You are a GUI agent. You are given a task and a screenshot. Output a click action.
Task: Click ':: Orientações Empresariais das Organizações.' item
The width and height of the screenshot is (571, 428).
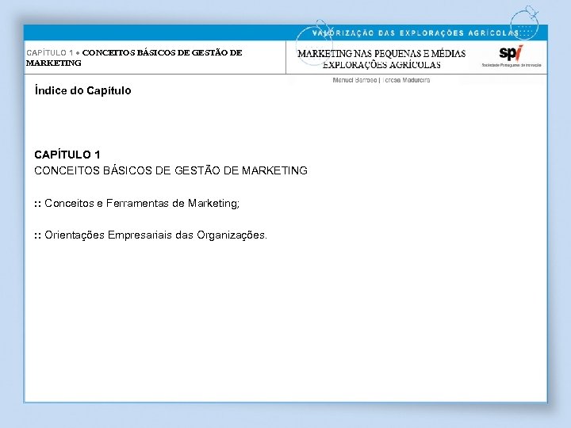pyautogui.click(x=151, y=235)
